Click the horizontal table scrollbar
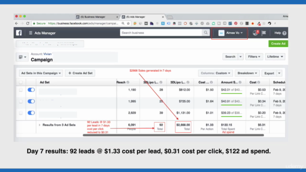The height and width of the screenshot is (172, 306). point(173,135)
